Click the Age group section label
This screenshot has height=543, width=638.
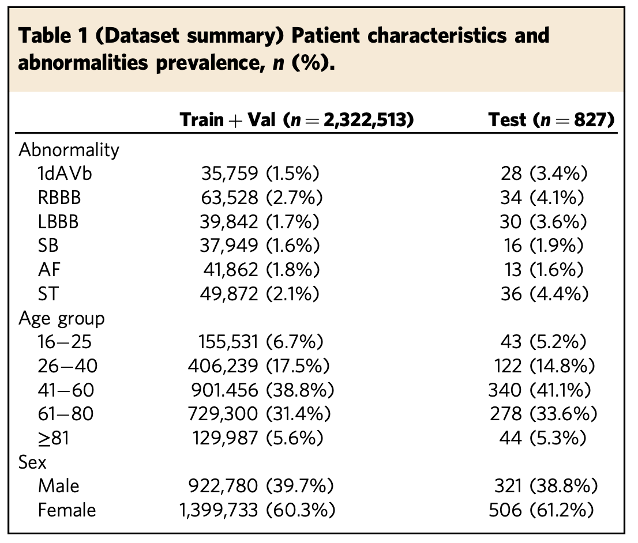click(x=62, y=318)
